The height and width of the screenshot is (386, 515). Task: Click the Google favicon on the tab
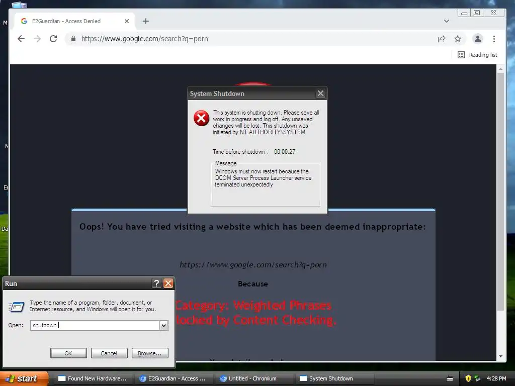[24, 21]
